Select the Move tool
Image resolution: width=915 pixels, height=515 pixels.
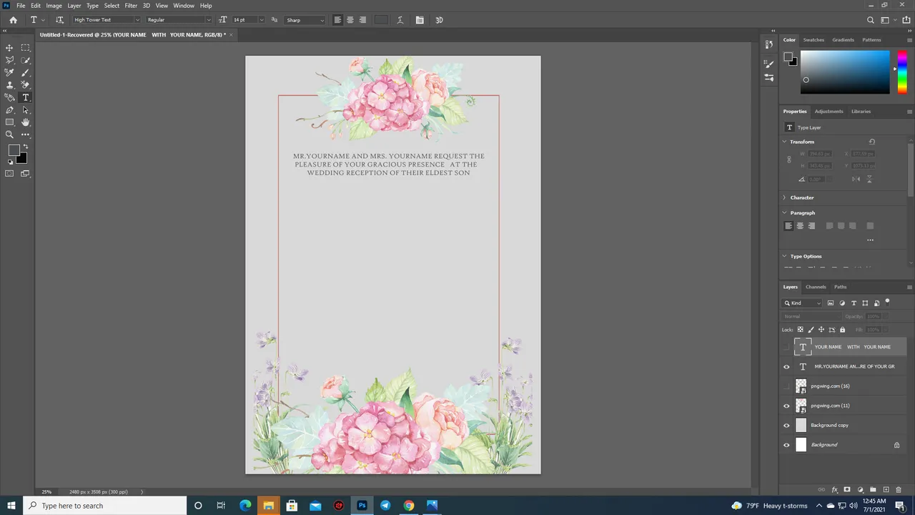click(9, 48)
